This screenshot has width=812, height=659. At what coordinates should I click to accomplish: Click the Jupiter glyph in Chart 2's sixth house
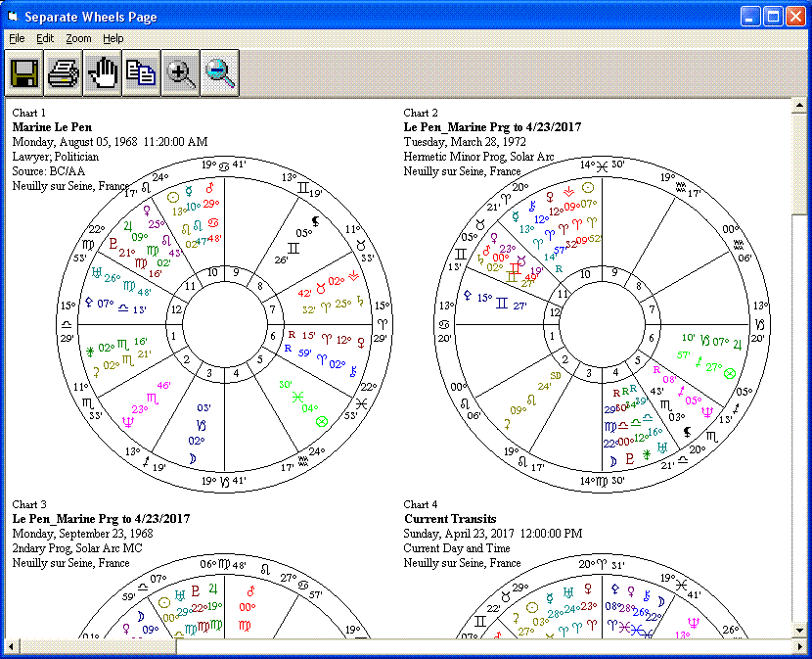738,345
